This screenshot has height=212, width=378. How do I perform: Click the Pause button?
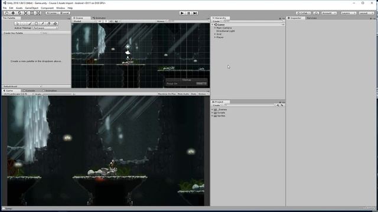coord(188,13)
